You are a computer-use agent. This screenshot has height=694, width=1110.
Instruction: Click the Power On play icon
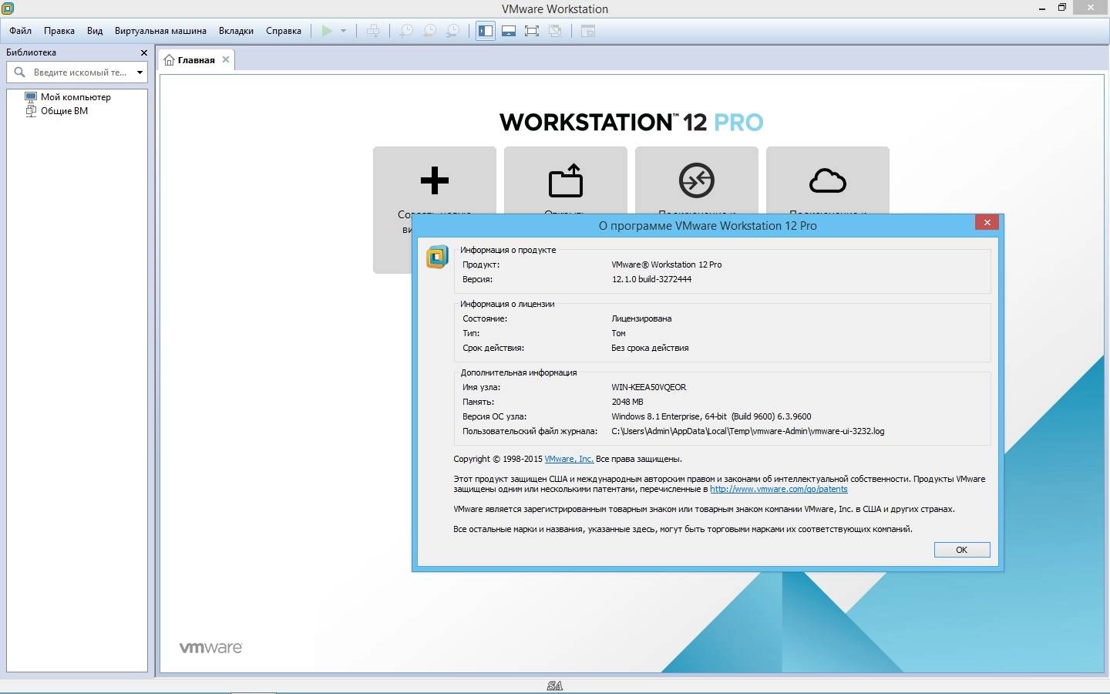[x=327, y=31]
